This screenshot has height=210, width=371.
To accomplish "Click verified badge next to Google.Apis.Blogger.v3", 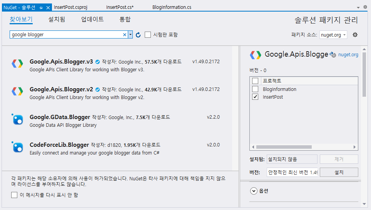I will click(97, 62).
